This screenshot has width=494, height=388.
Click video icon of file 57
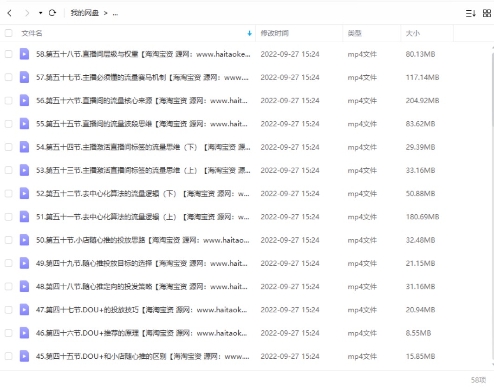[24, 77]
